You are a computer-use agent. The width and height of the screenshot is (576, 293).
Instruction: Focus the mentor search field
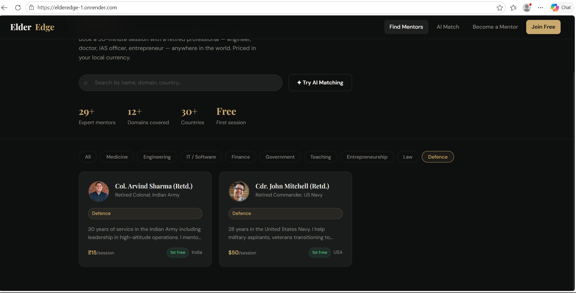181,83
